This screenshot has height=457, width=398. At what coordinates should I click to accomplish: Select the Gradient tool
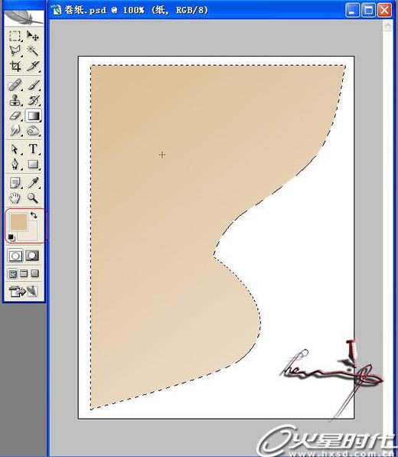[x=33, y=116]
